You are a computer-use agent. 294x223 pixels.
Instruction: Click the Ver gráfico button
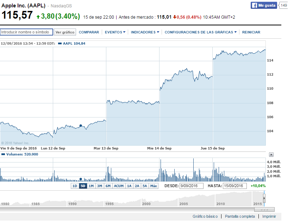65,32
